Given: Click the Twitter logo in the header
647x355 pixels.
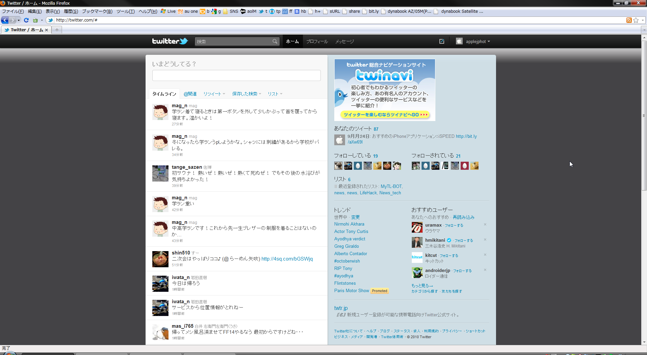Looking at the screenshot, I should [x=170, y=41].
